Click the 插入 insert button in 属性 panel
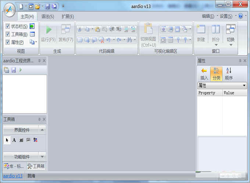The height and width of the screenshot is (183, 250). [x=204, y=74]
